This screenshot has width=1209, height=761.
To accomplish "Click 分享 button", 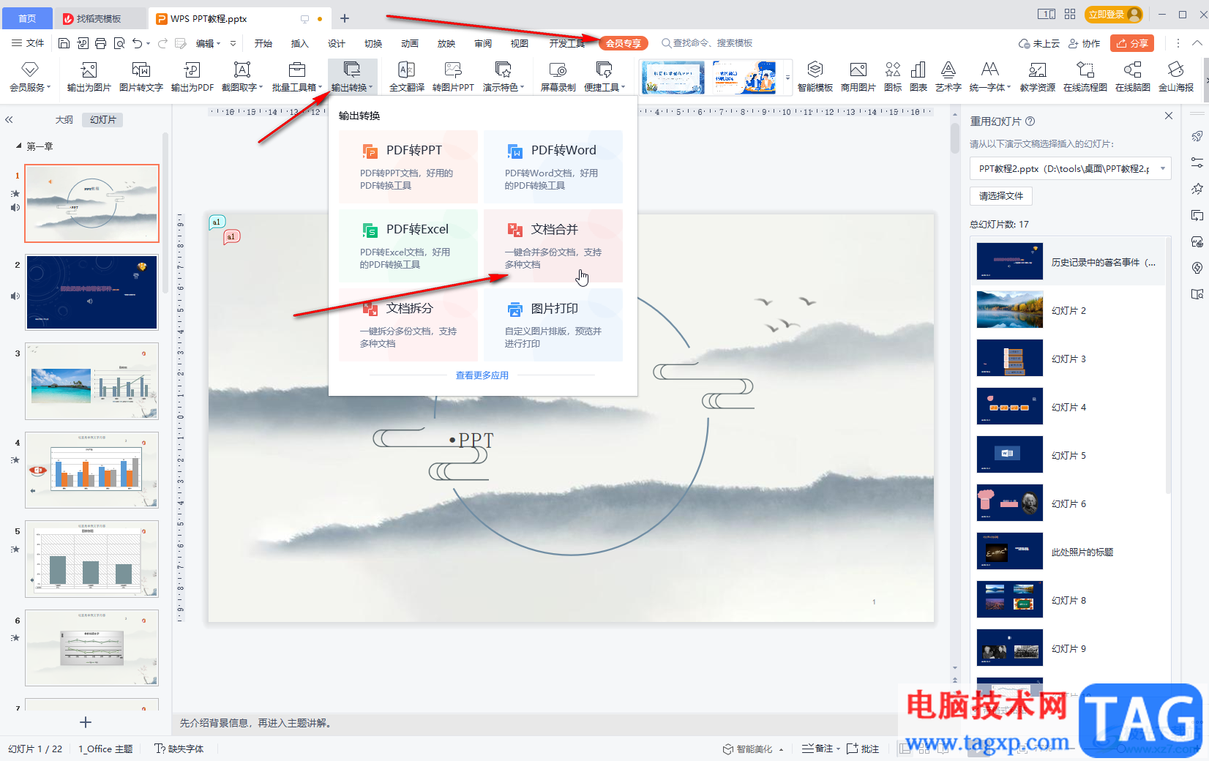I will coord(1132,43).
